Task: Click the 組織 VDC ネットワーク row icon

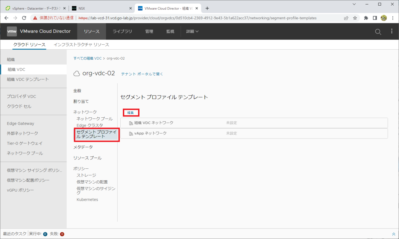Action: tap(131, 123)
